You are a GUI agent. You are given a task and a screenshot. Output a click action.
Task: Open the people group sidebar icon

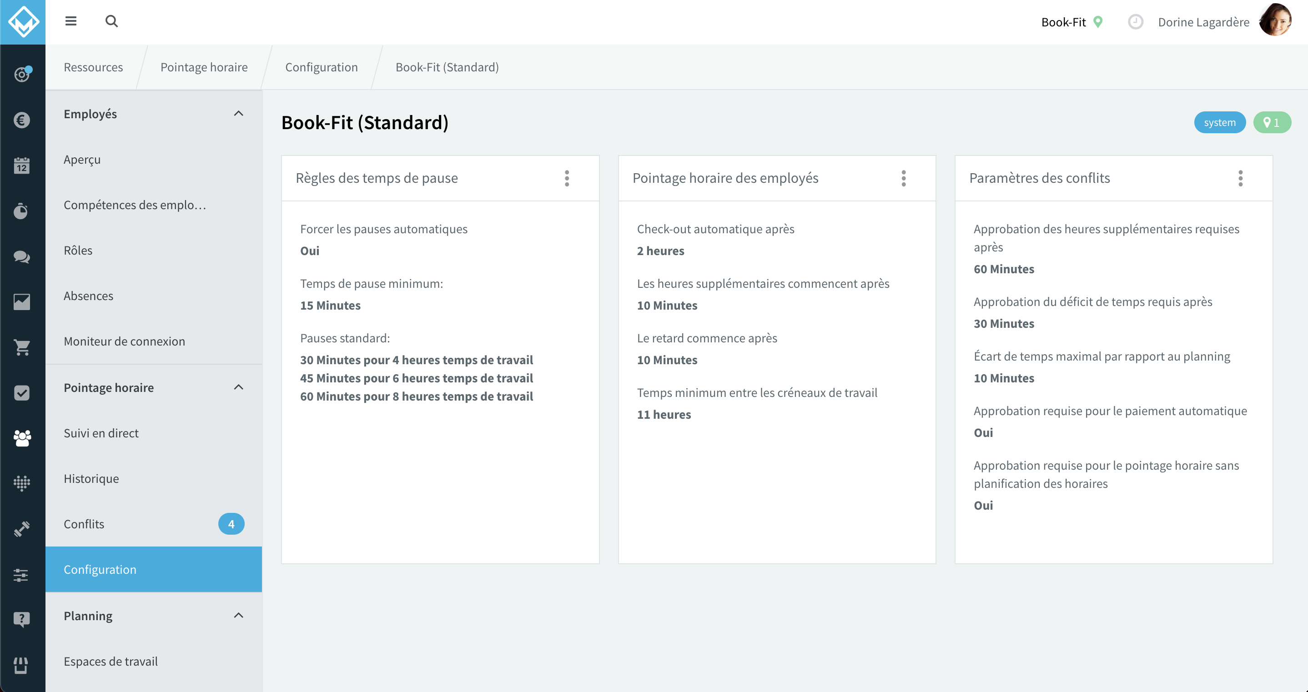click(x=22, y=438)
